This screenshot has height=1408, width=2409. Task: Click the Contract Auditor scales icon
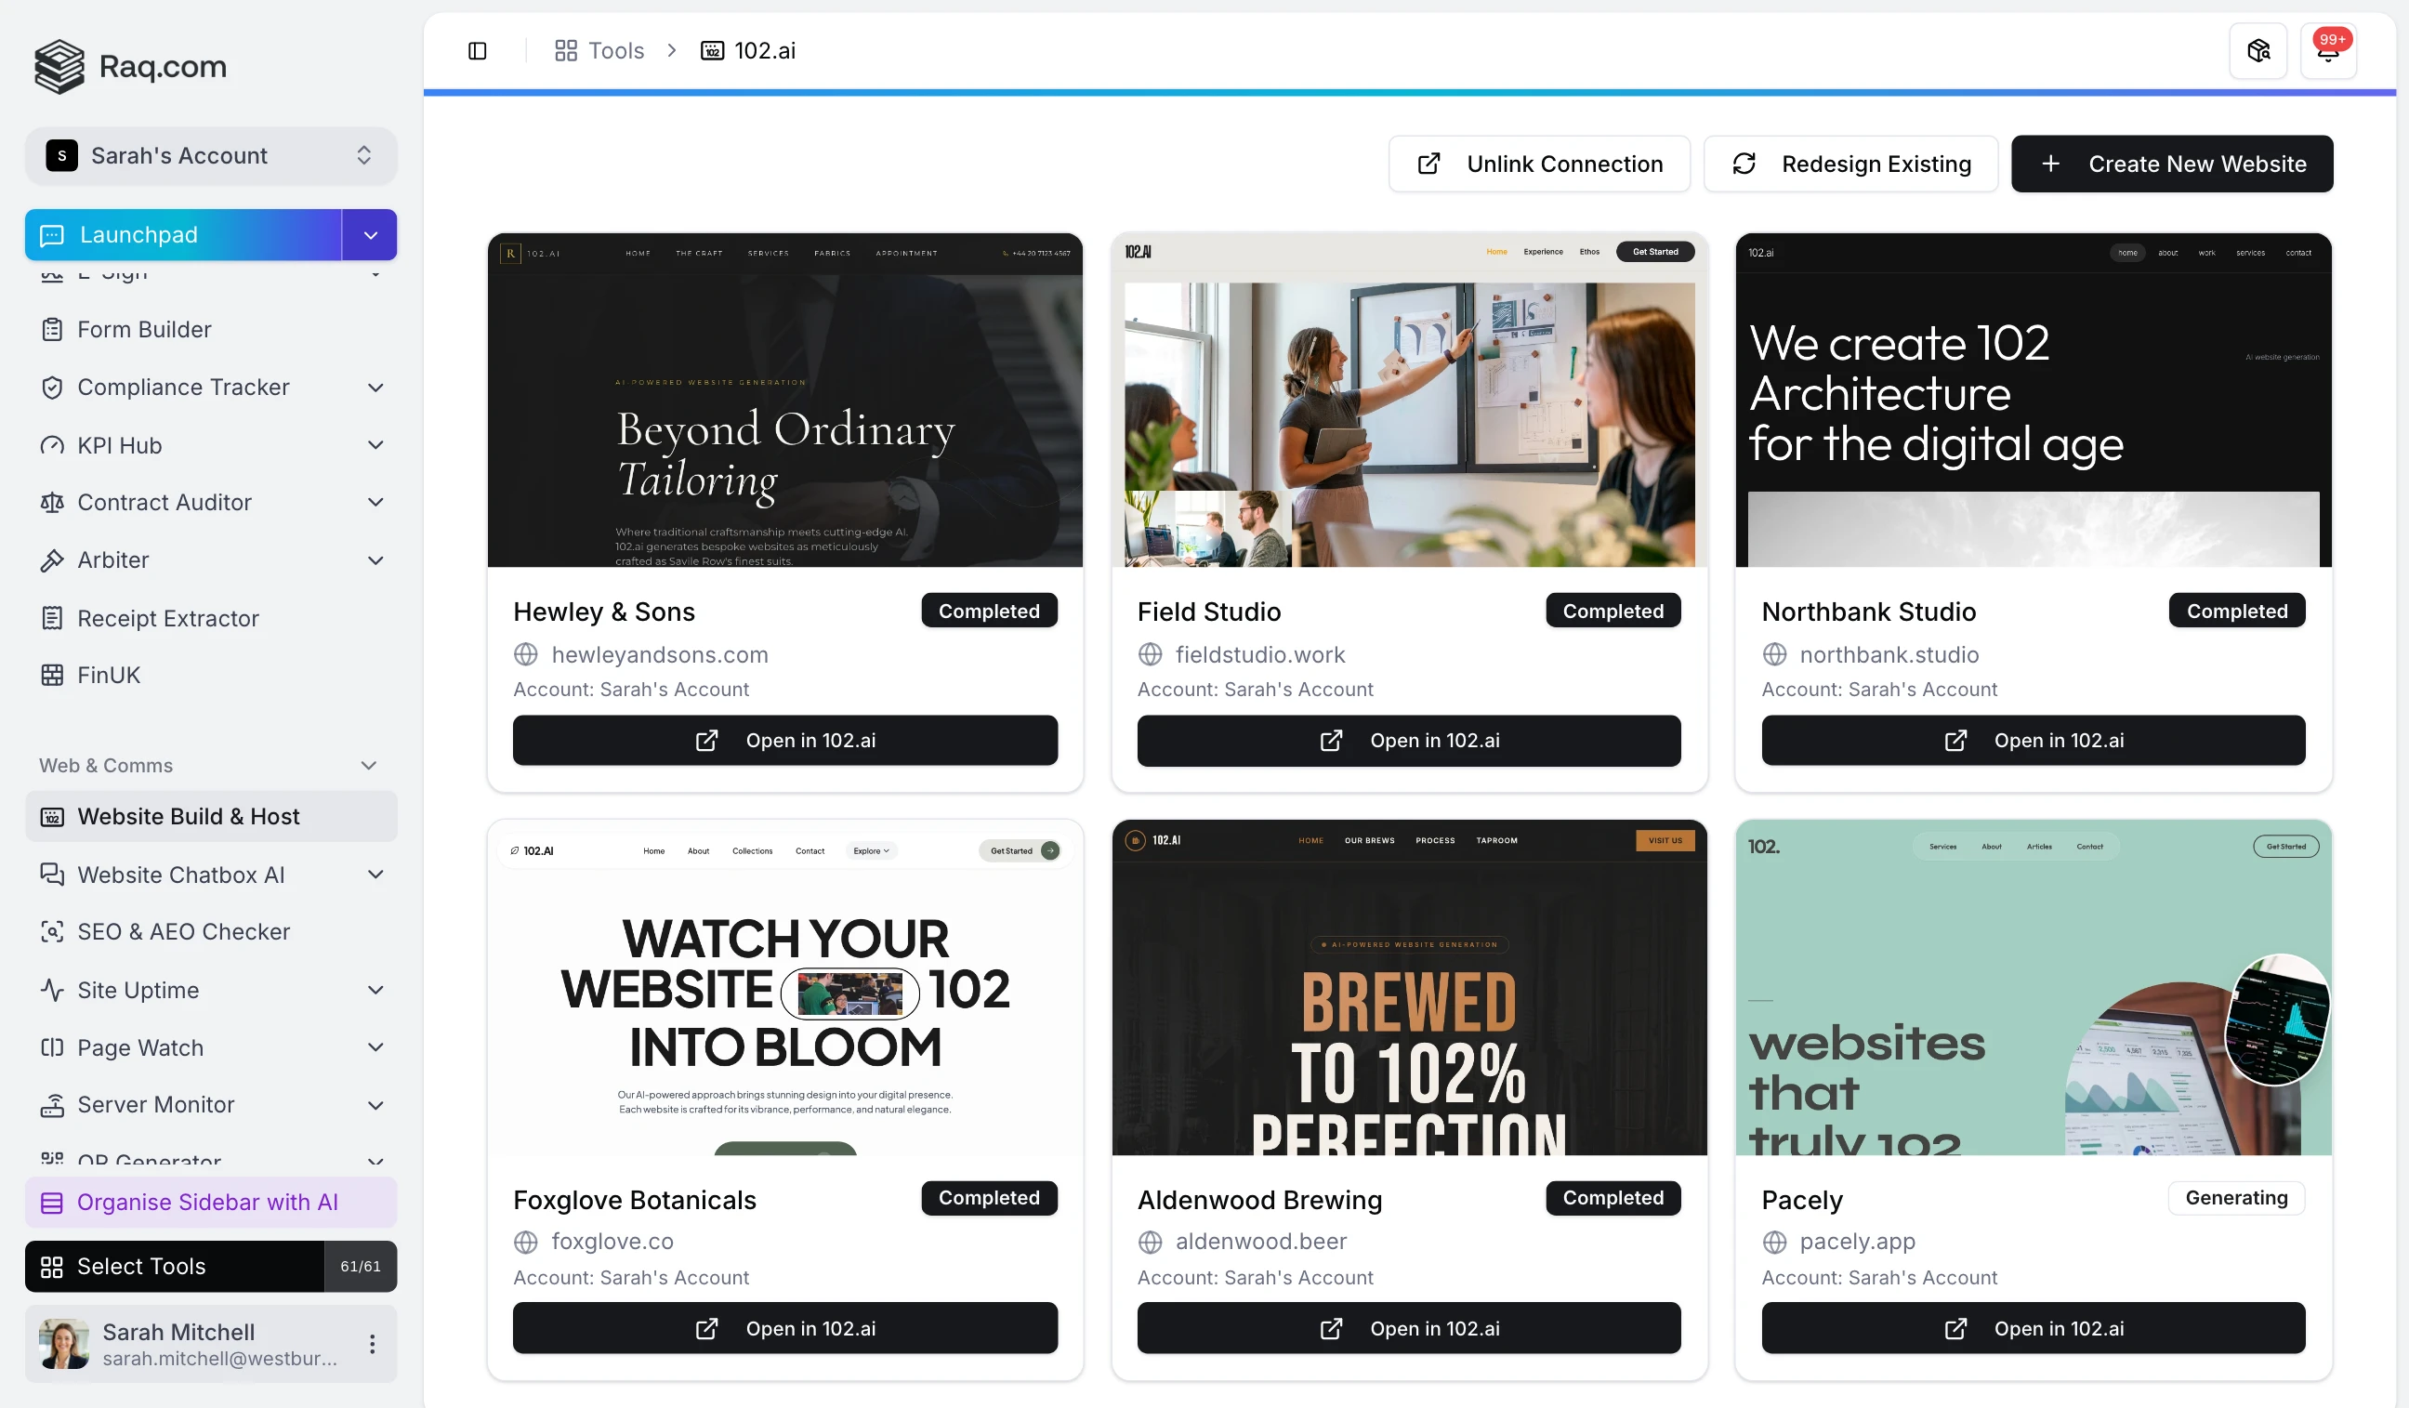53,502
